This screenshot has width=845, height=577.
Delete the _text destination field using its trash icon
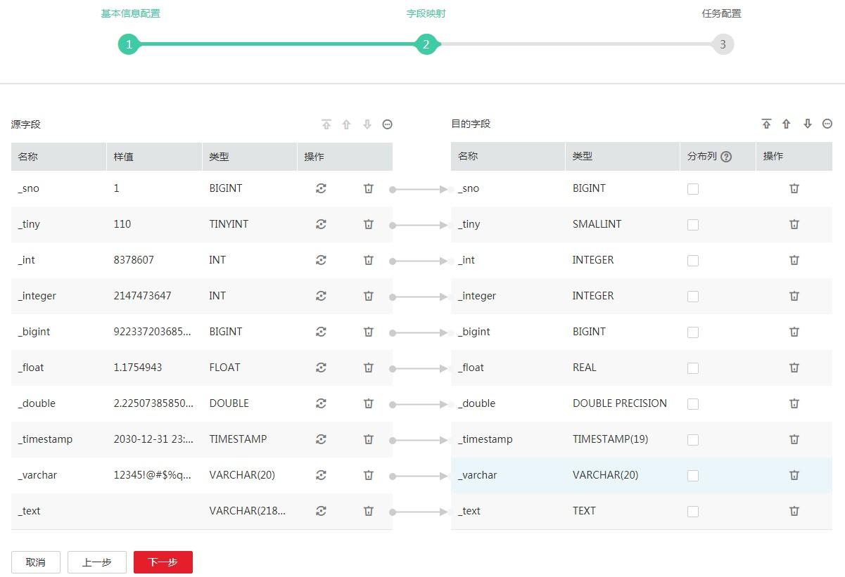click(x=794, y=511)
